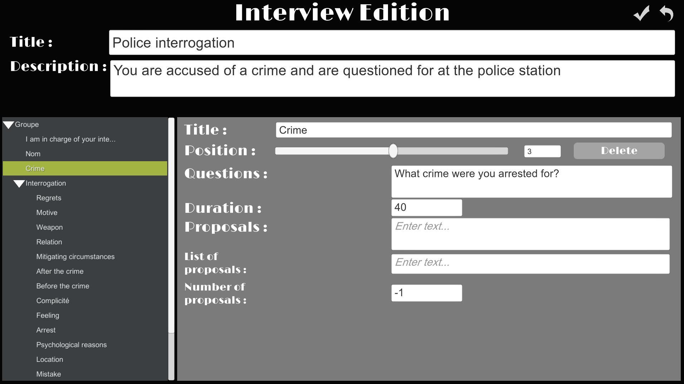The width and height of the screenshot is (684, 384).
Task: Collapse the Interrogation tree node
Action: [19, 183]
